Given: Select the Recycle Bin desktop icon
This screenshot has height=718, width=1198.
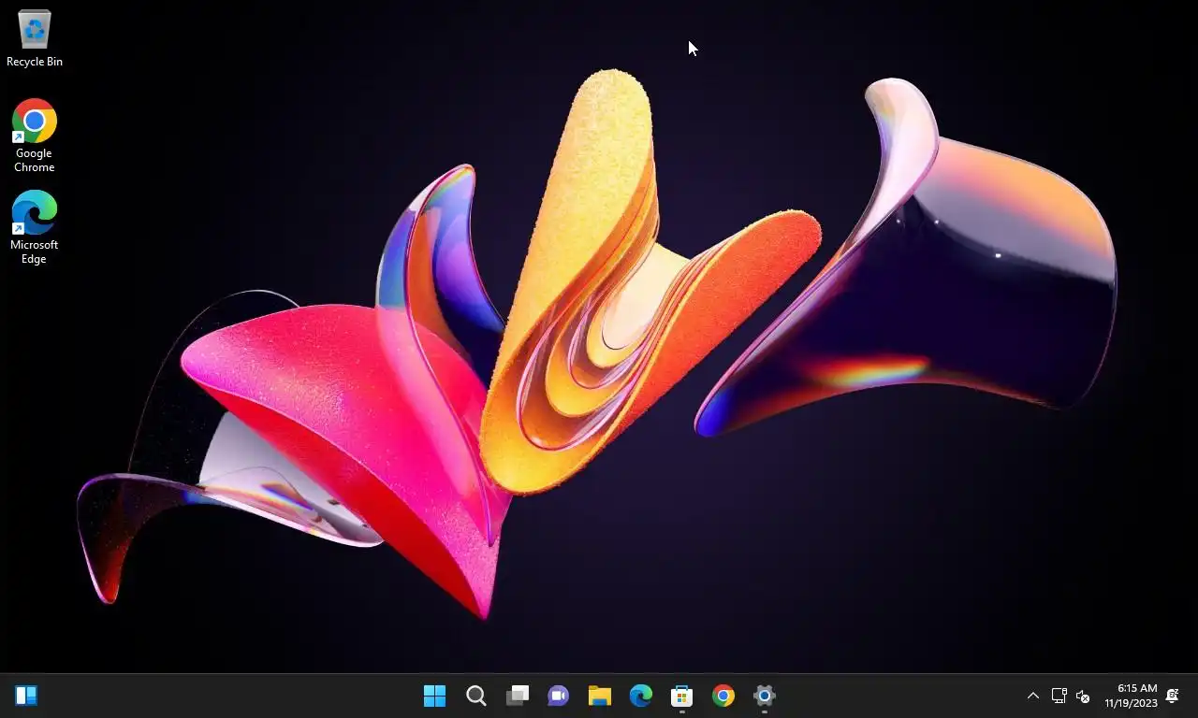Looking at the screenshot, I should [35, 38].
